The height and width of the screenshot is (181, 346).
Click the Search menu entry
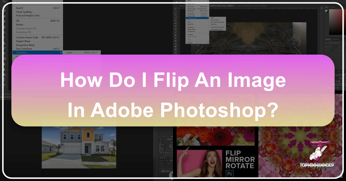(20, 8)
